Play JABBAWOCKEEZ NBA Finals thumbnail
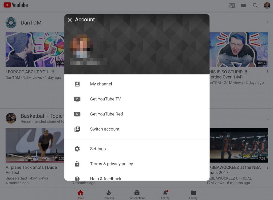The image size is (273, 200). 239,145
